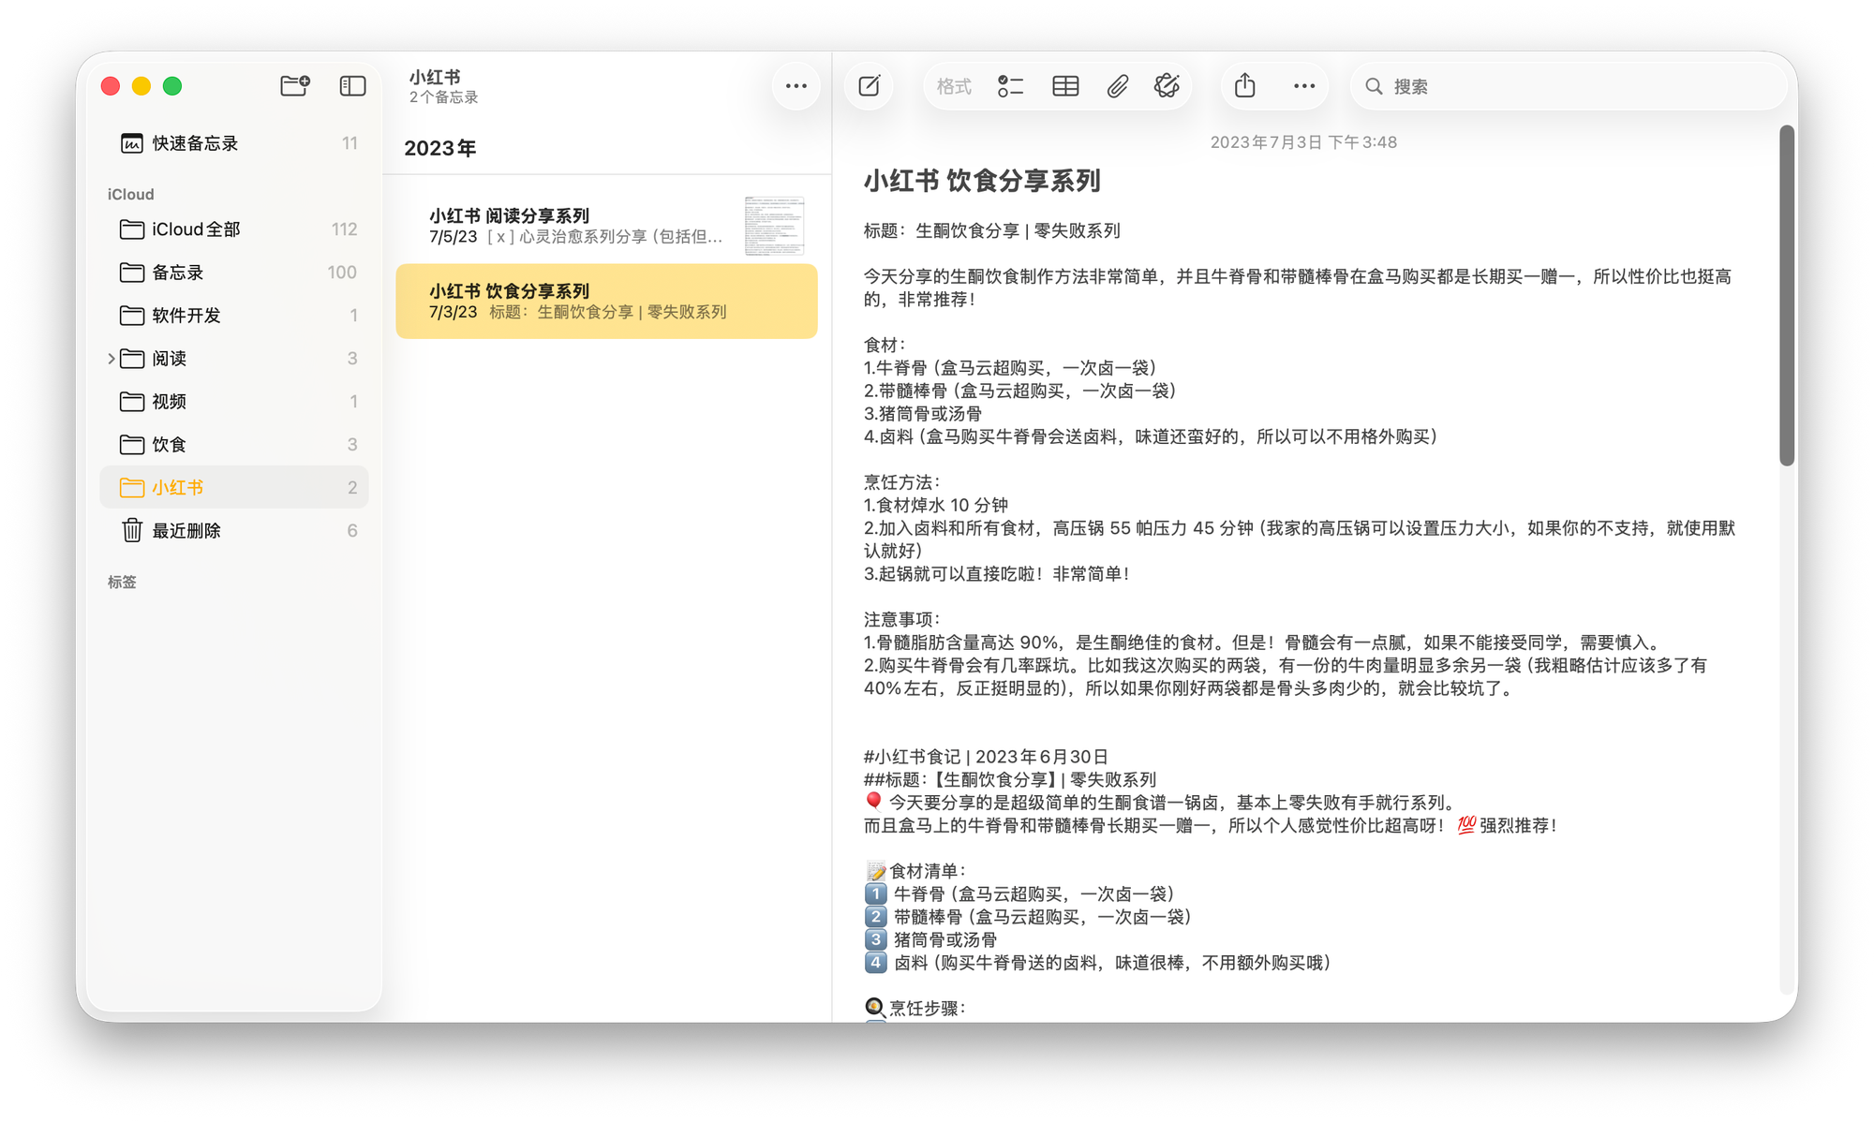The width and height of the screenshot is (1874, 1122).
Task: Click the new folder icon
Action: click(x=295, y=86)
